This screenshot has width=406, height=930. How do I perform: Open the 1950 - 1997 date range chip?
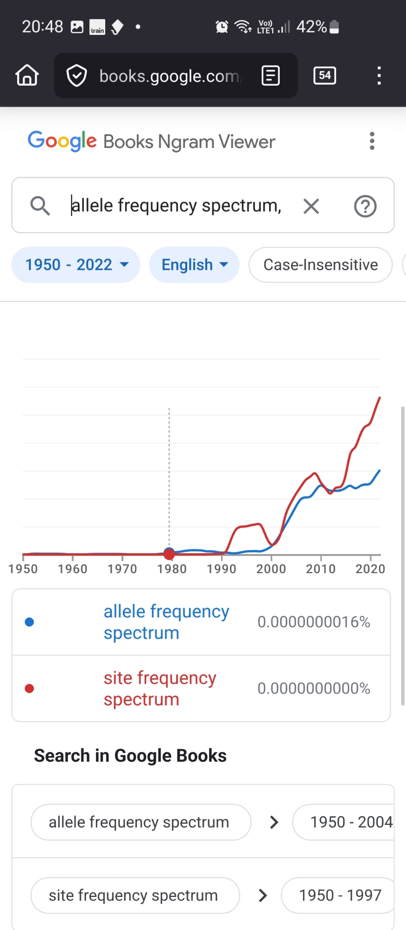(340, 895)
